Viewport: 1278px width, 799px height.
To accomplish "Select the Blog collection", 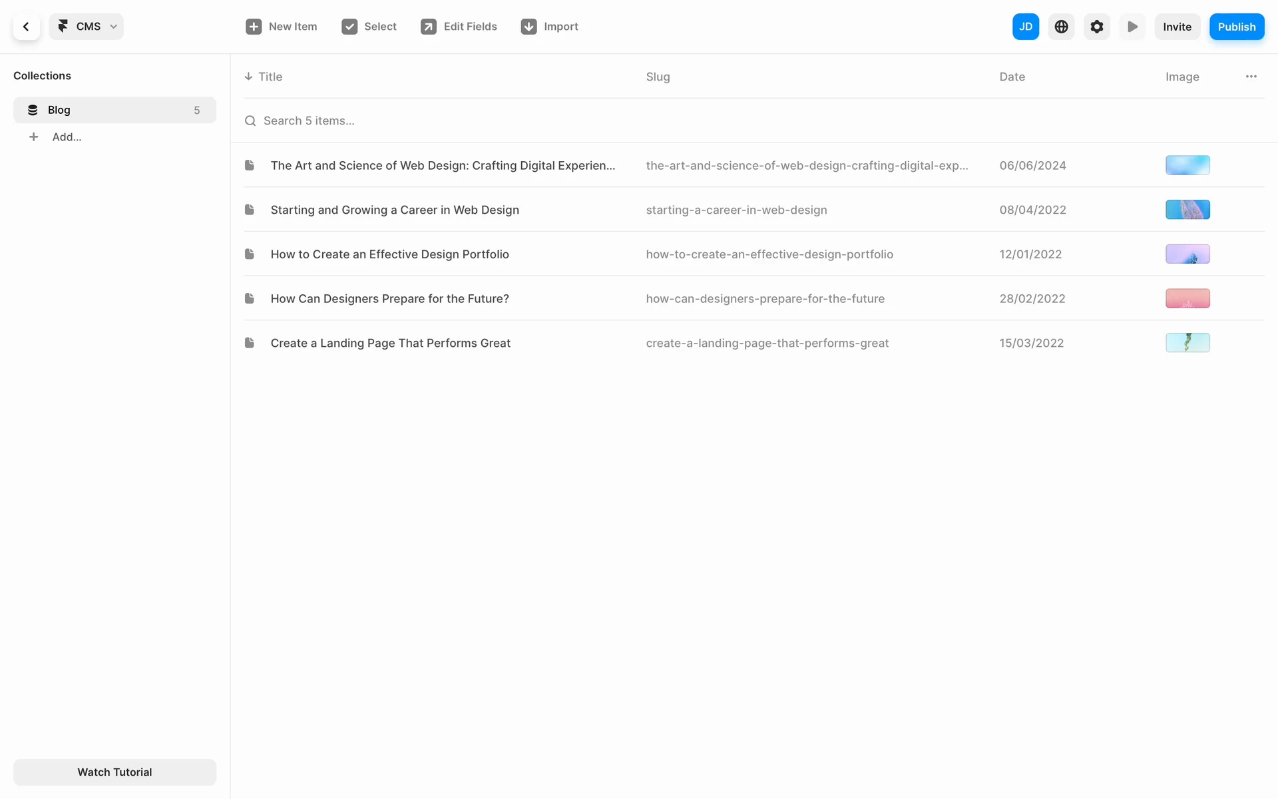I will (x=114, y=110).
